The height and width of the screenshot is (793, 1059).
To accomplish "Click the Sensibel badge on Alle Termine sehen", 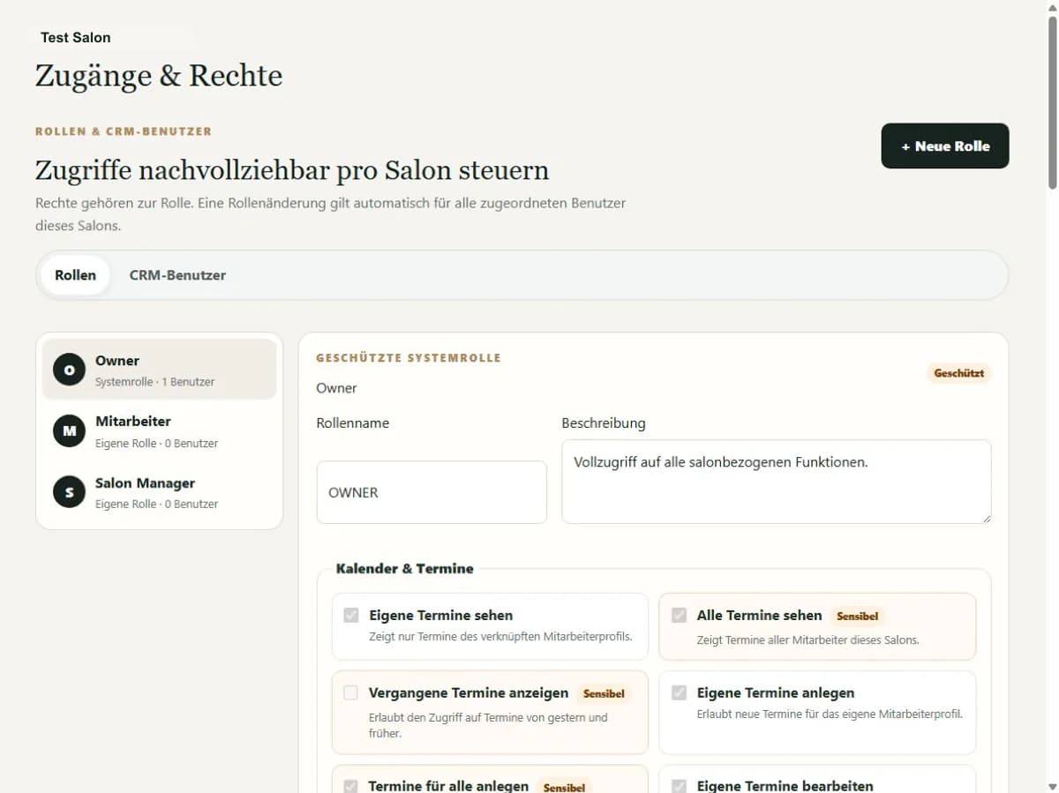I will coord(857,616).
